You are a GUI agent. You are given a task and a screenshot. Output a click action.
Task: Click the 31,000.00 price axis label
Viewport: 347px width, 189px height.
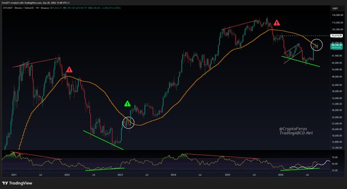(337, 104)
